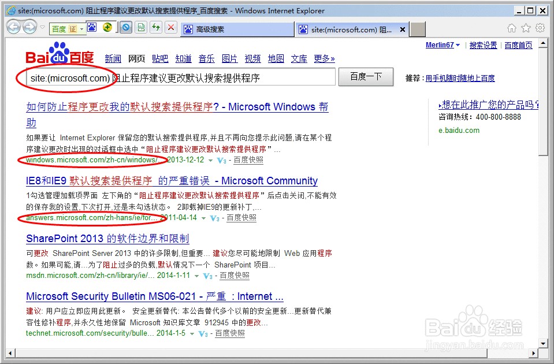
Task: Click the Baidu logo
Action: pyautogui.click(x=60, y=54)
